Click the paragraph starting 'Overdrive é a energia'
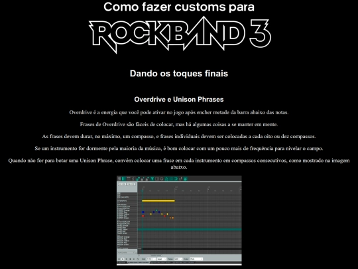Screen dimensions: 358x269 (179, 112)
